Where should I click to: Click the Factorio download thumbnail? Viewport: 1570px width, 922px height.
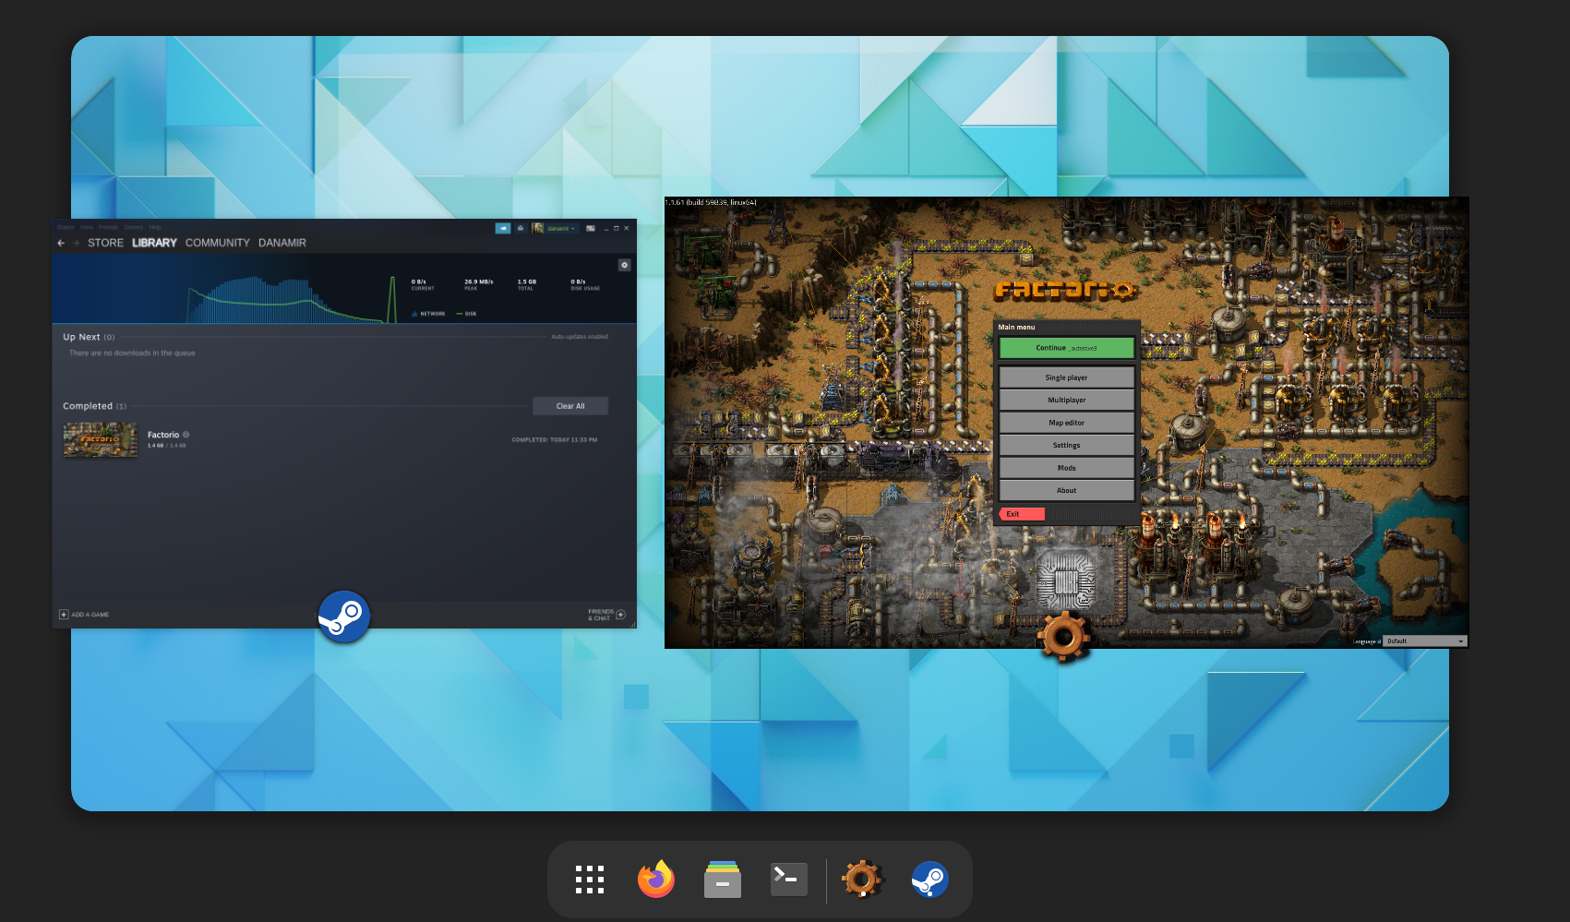pos(100,439)
